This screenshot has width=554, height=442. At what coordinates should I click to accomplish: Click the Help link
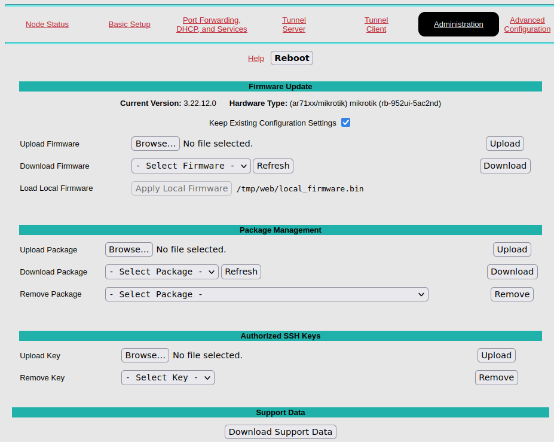[x=256, y=59]
